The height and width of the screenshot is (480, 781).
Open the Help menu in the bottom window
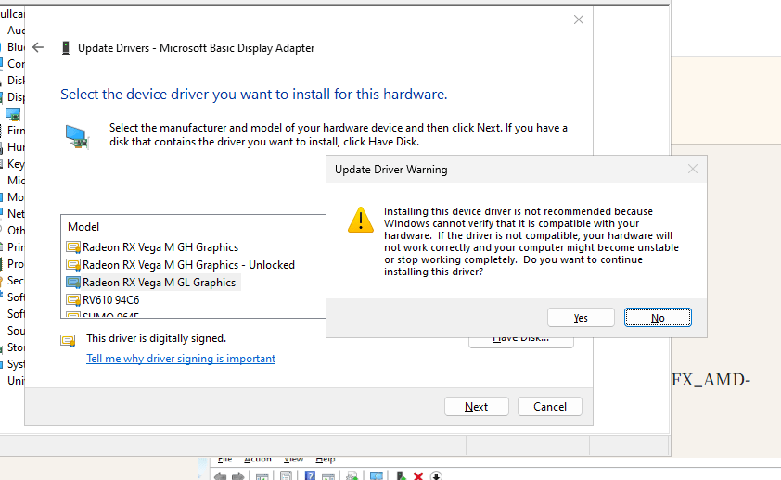click(x=326, y=459)
